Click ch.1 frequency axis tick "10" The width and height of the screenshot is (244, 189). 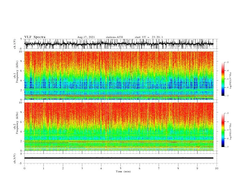pos(21,52)
